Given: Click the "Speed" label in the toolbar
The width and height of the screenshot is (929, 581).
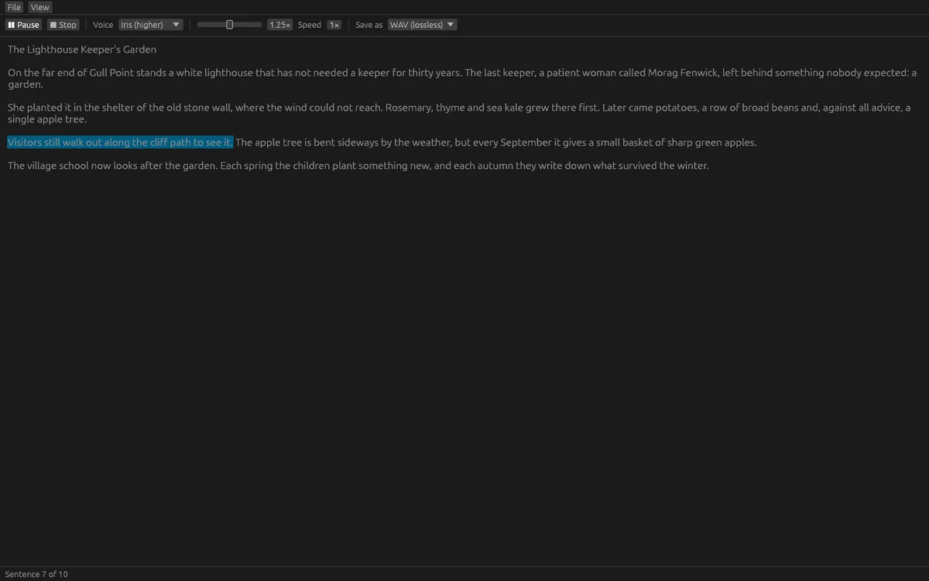Looking at the screenshot, I should coord(310,25).
